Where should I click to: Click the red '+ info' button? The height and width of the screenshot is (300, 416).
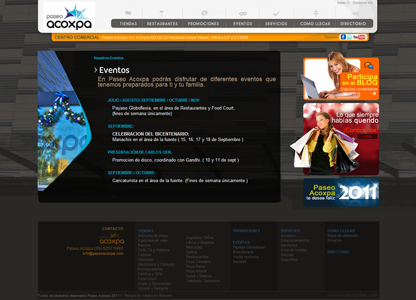367,136
